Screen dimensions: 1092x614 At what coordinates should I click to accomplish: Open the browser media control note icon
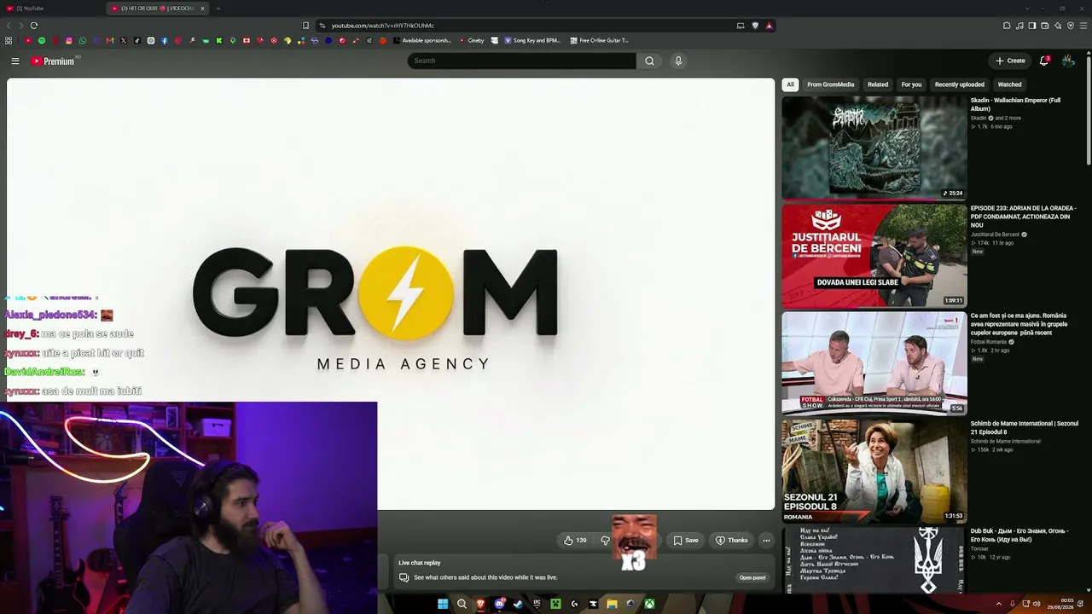coord(1019,26)
